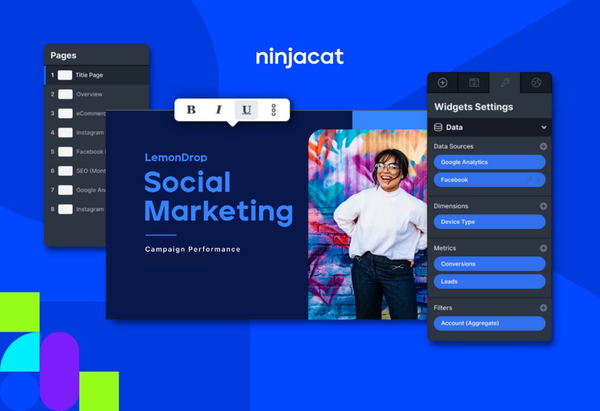
Task: Select the wrench settings tool icon
Action: coord(505,82)
